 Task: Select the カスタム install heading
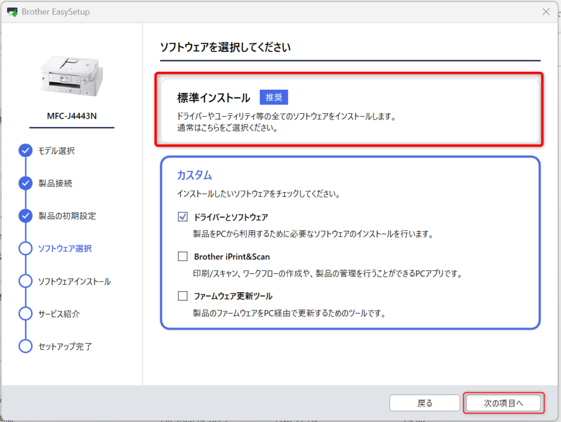pyautogui.click(x=194, y=175)
